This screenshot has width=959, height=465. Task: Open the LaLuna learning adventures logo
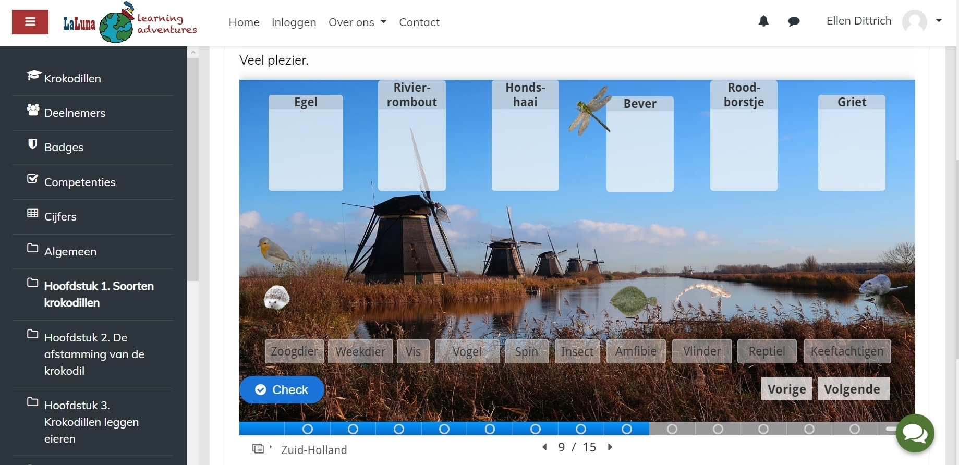pyautogui.click(x=130, y=22)
